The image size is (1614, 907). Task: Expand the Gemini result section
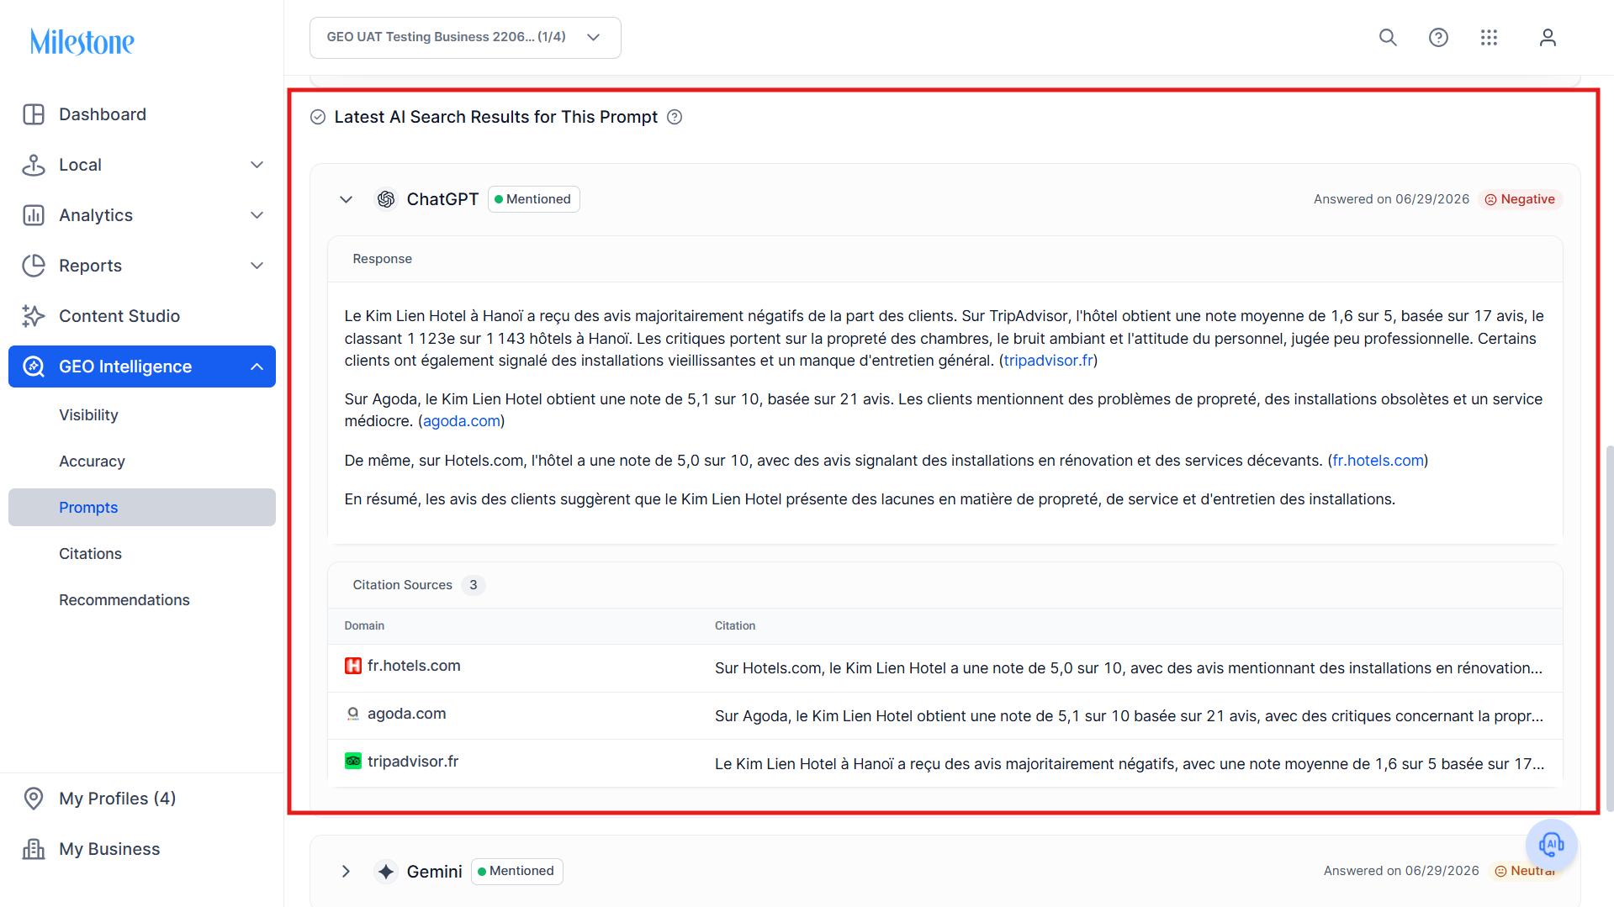[346, 872]
